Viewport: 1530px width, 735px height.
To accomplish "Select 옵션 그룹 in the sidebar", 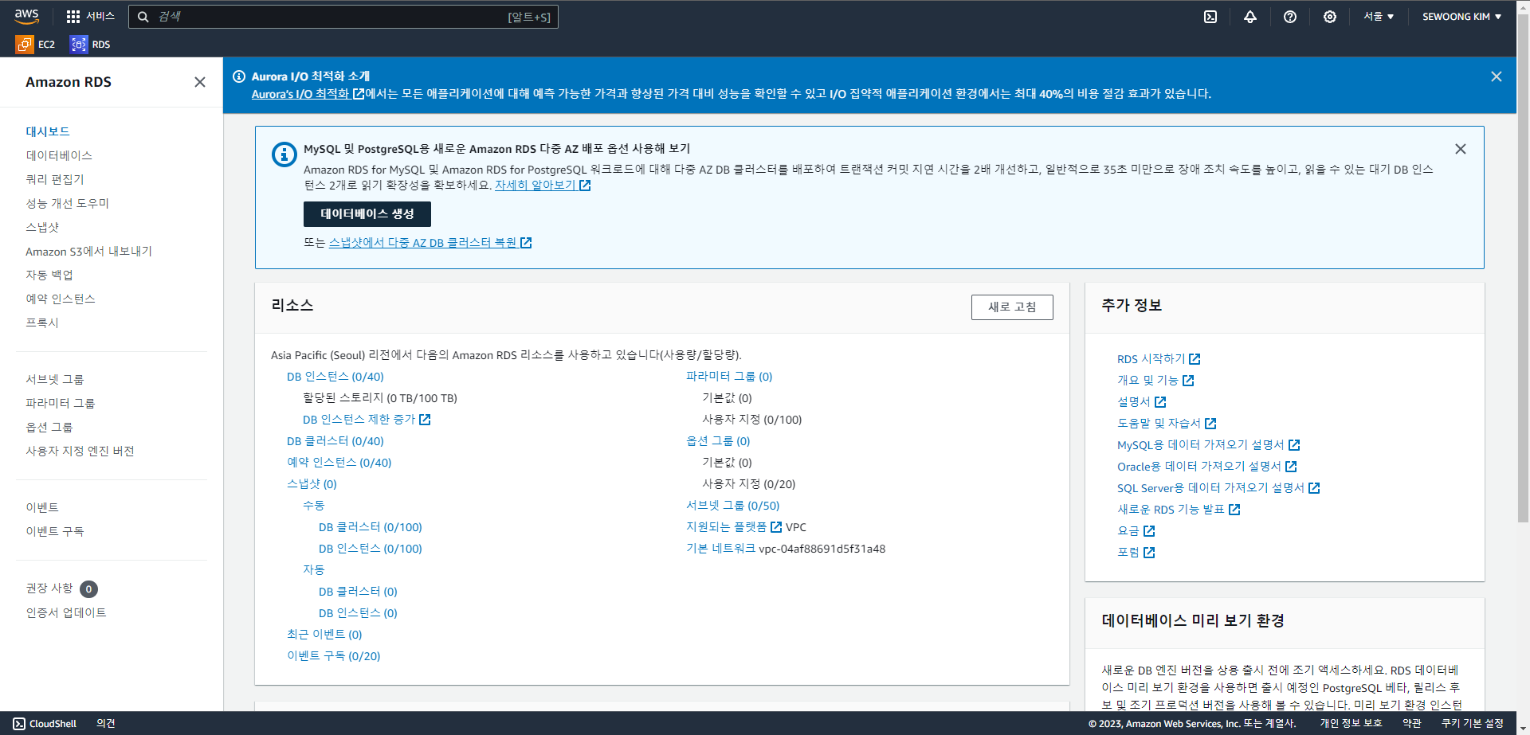I will click(x=49, y=427).
